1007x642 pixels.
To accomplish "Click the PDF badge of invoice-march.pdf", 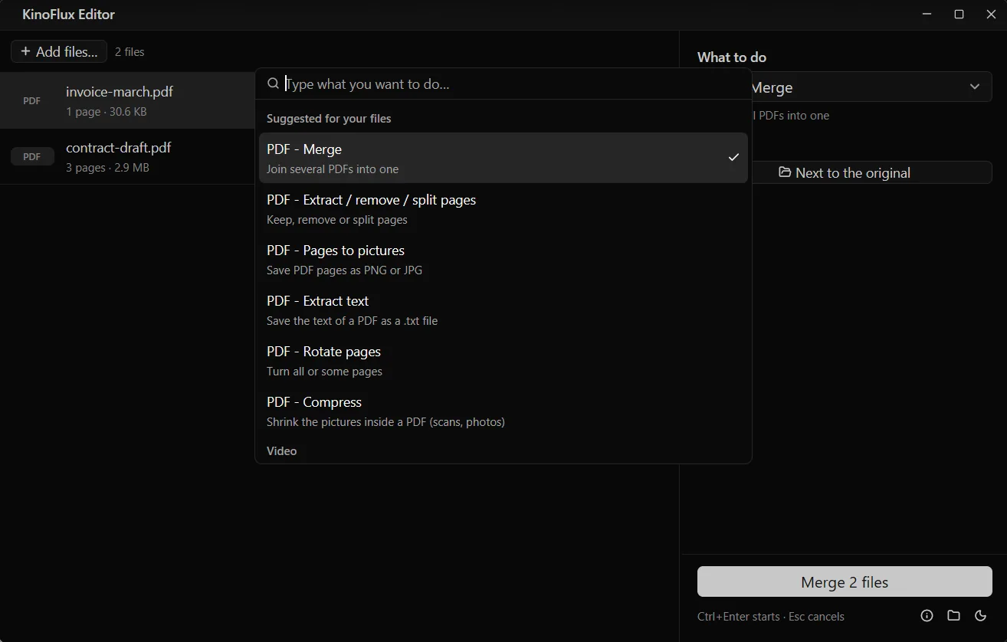I will click(x=31, y=100).
